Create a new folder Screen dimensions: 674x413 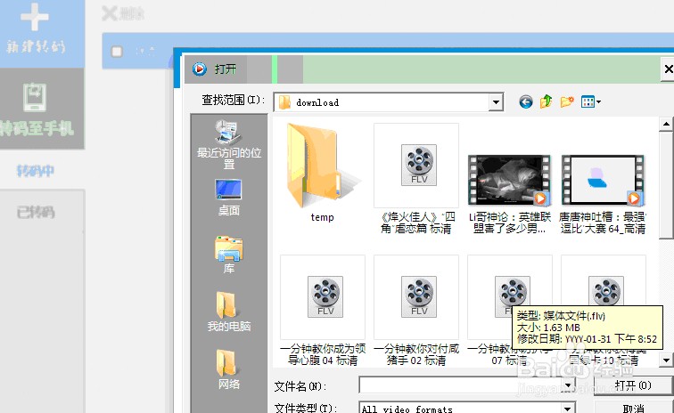(x=567, y=101)
